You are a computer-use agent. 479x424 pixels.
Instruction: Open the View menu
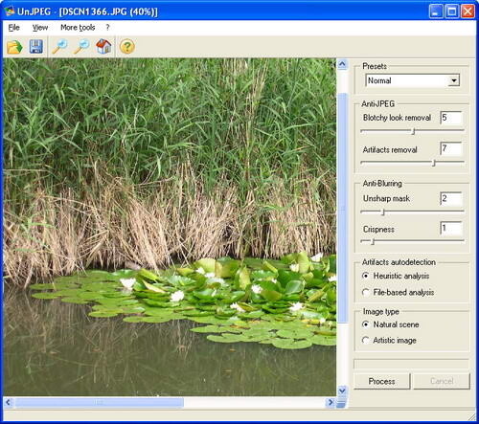40,28
